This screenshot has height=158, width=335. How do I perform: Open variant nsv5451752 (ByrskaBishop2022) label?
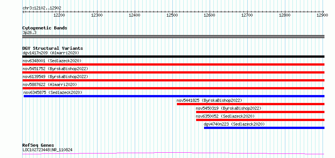pos(55,69)
